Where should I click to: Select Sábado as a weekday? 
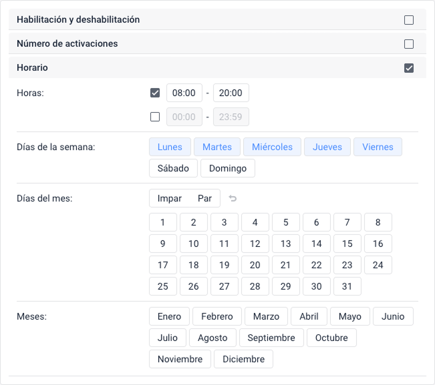click(x=173, y=168)
